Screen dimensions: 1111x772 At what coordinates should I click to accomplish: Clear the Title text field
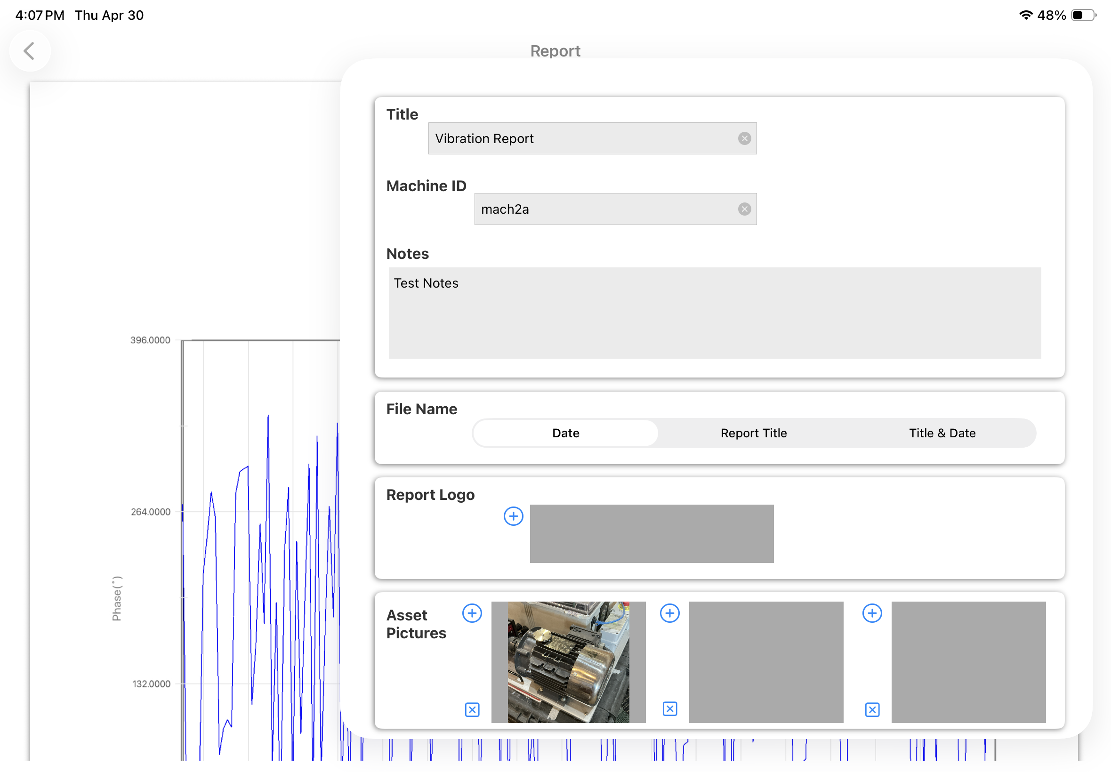[744, 139]
